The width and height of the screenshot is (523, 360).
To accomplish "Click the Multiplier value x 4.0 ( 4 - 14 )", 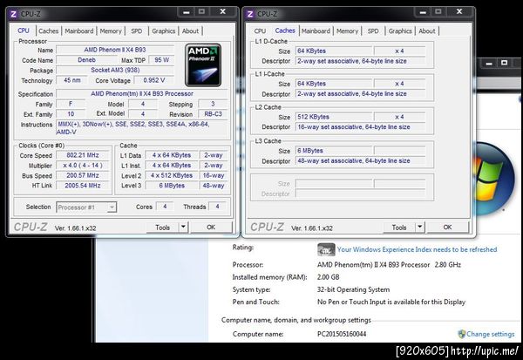I will (83, 166).
